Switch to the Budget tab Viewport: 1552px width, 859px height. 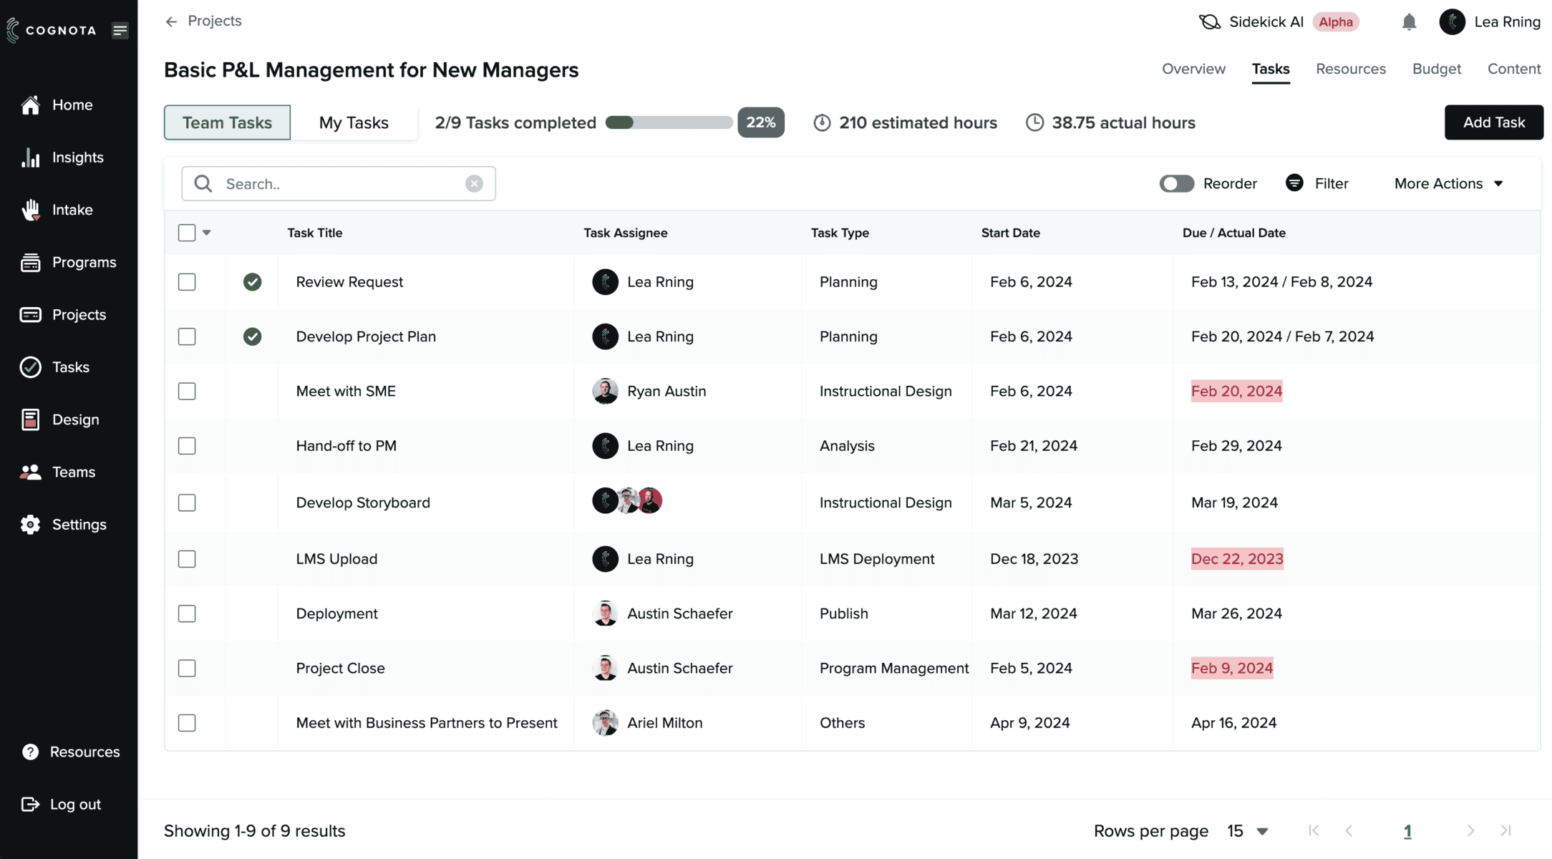(x=1436, y=69)
